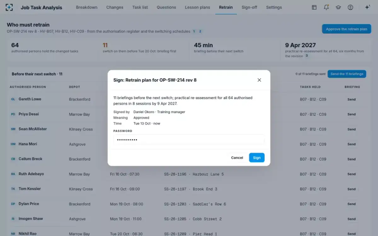
Task: Send briefing to Sean McAllister
Action: 352,129
